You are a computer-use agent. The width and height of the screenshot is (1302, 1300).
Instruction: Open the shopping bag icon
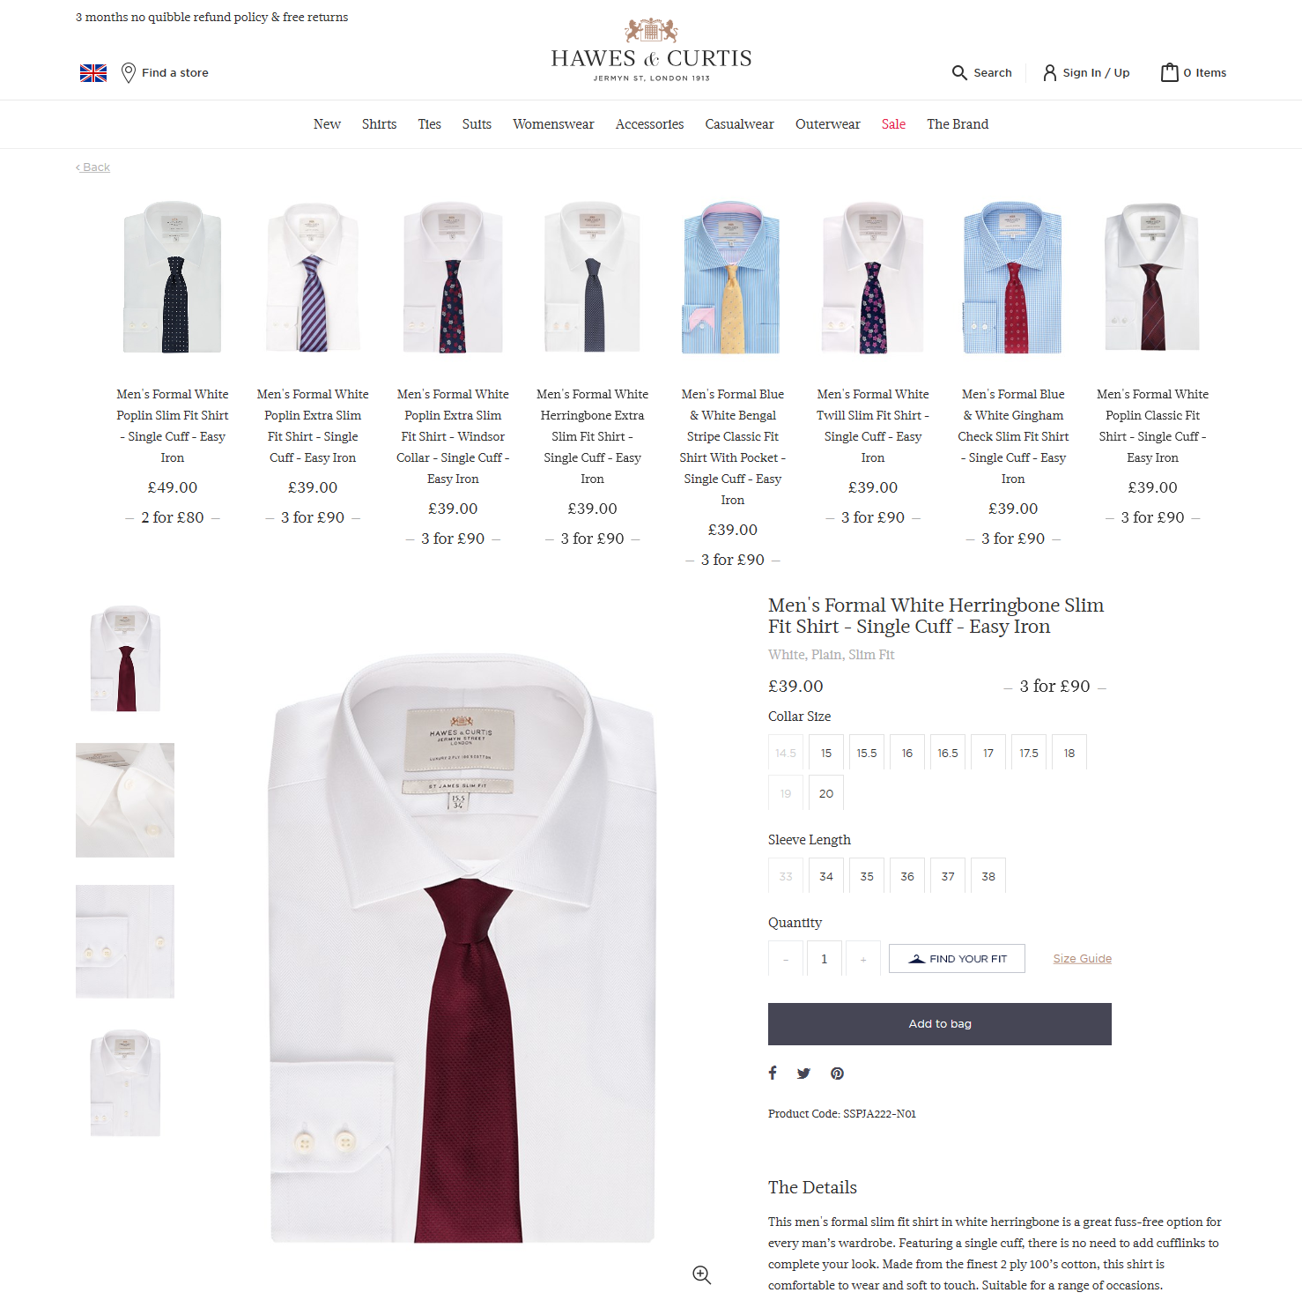pos(1169,72)
